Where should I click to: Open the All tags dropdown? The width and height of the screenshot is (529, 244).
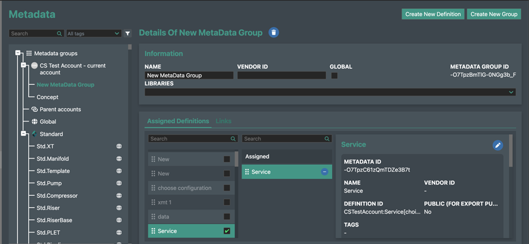click(94, 34)
